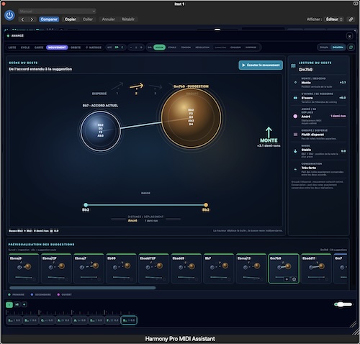Click the x2 button

pos(17,304)
